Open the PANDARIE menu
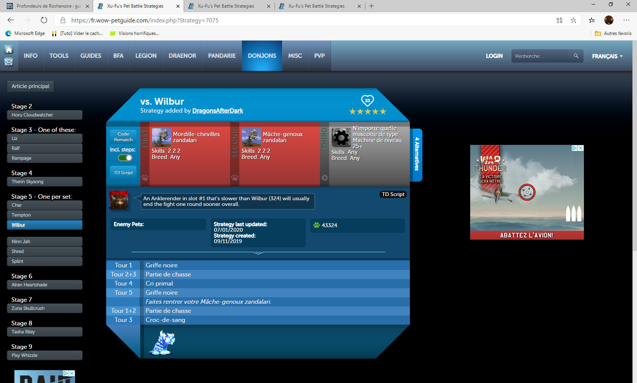Viewport: 637px width, 383px height. pyautogui.click(x=222, y=56)
